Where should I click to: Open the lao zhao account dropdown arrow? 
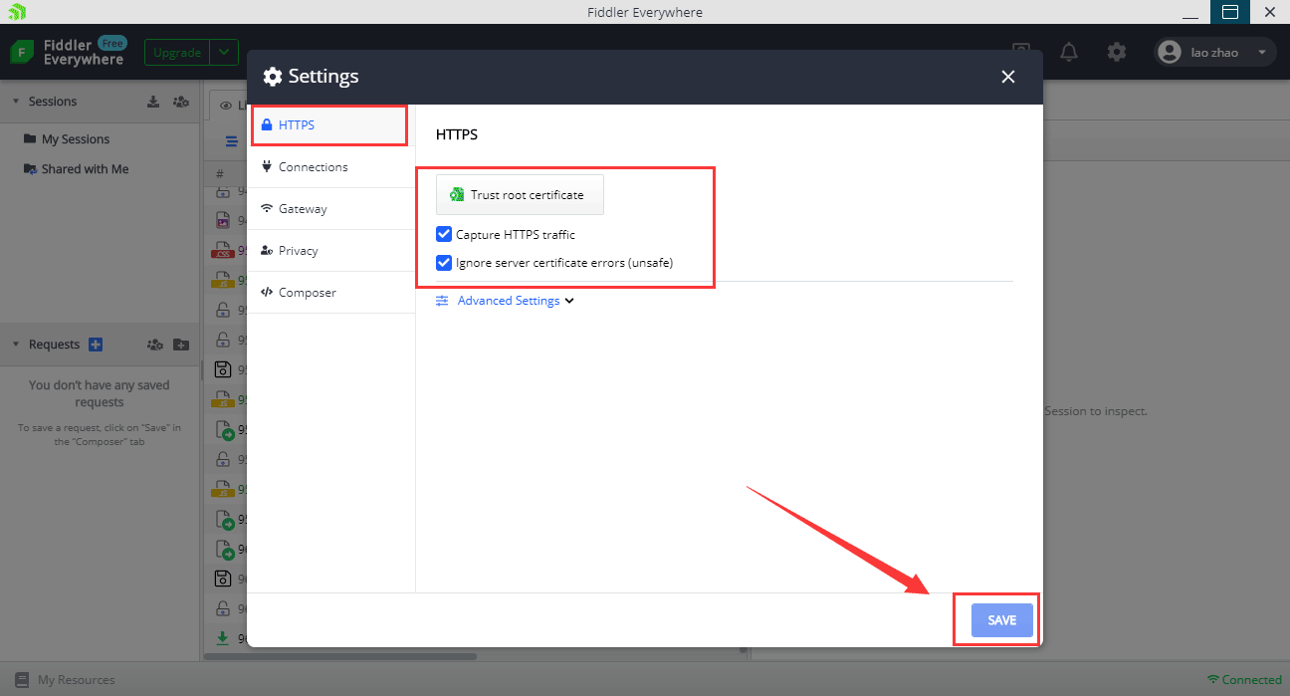(x=1262, y=52)
